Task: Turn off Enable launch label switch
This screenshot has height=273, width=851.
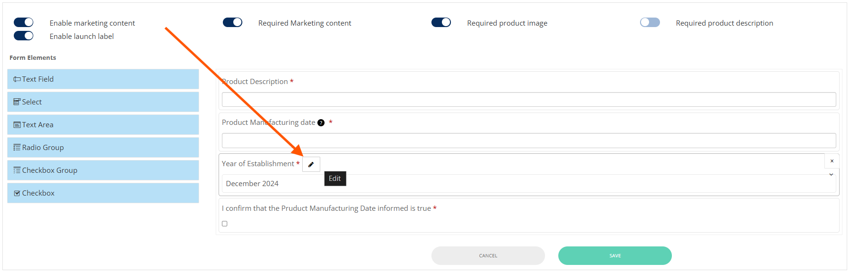Action: point(23,36)
